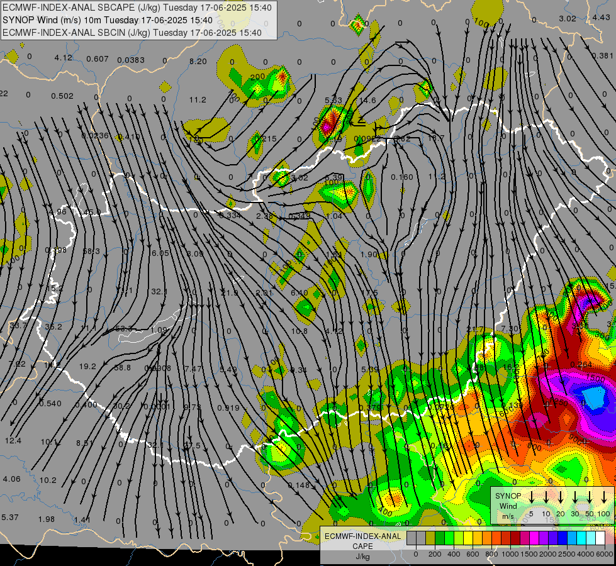Screen dimensions: 616x566
Task: Click the 200 contour label near top
Action: [x=258, y=77]
